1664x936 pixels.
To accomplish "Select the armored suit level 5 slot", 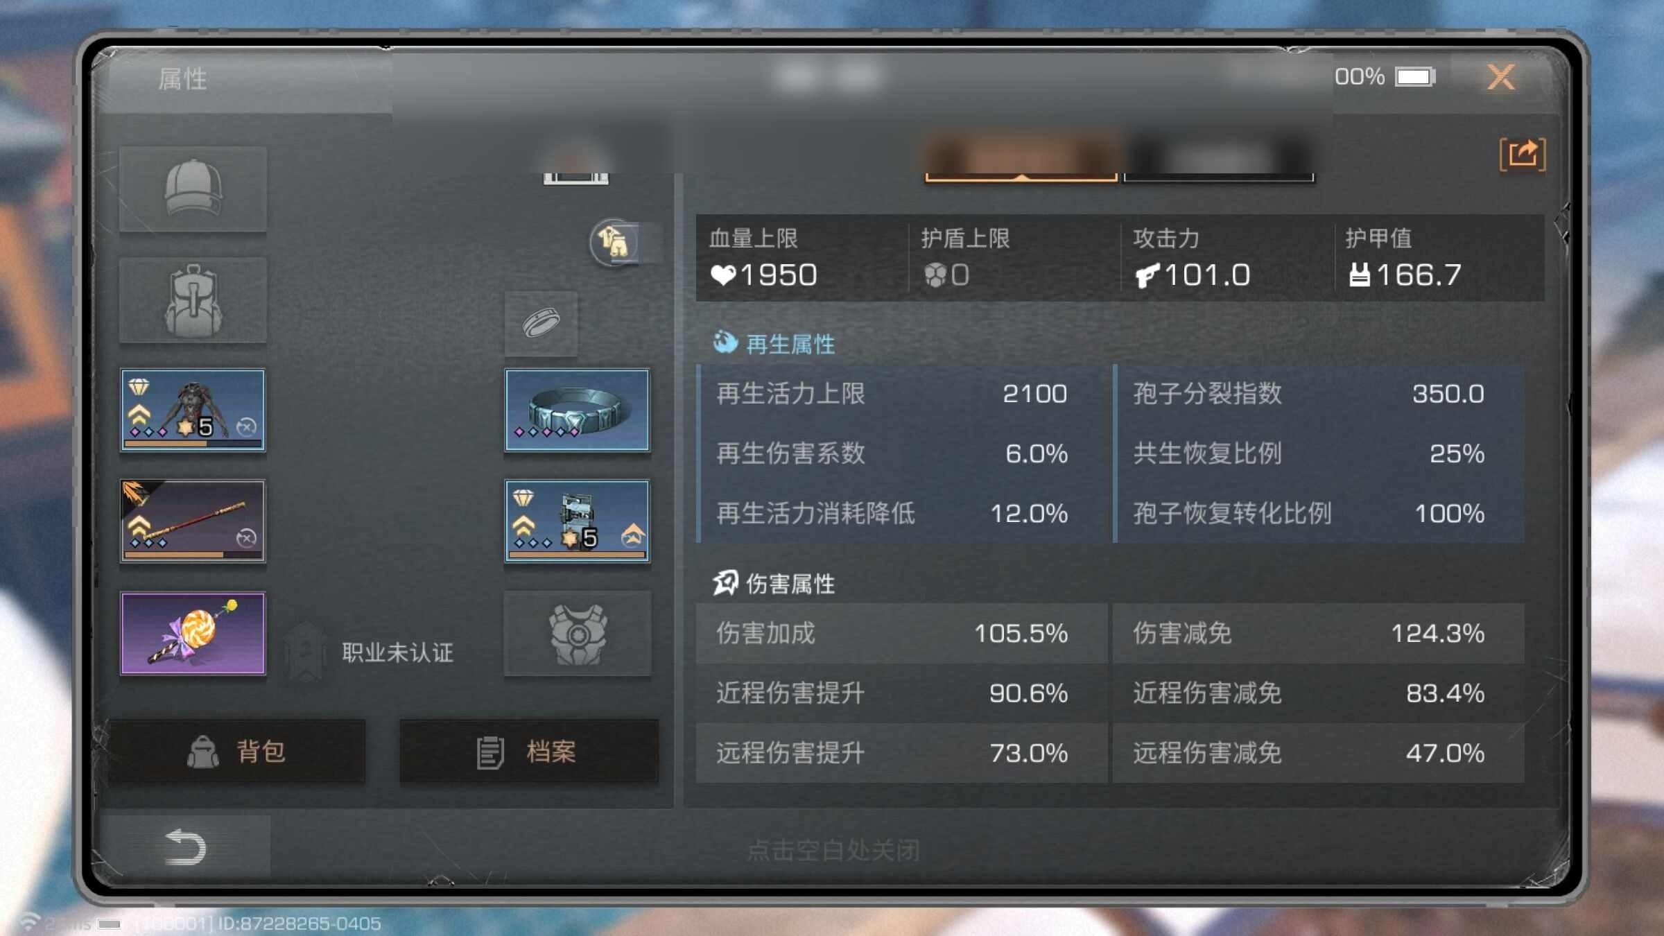I will 193,410.
